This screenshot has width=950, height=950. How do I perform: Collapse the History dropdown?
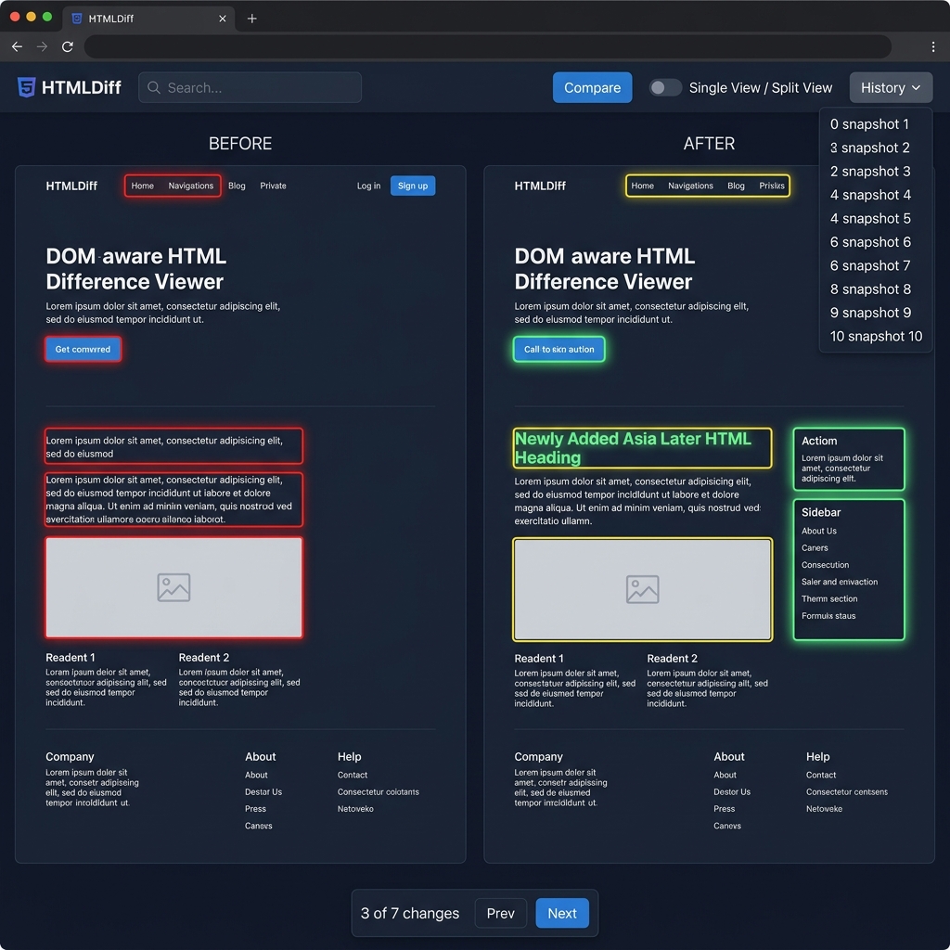(891, 88)
